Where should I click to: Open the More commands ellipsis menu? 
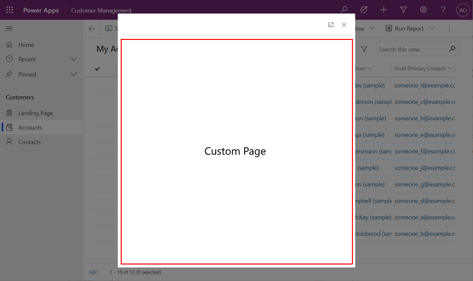pos(449,28)
